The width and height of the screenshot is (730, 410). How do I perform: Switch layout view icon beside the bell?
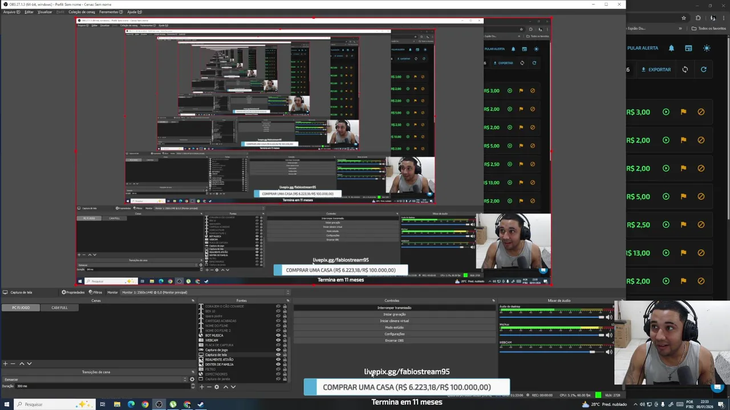688,48
